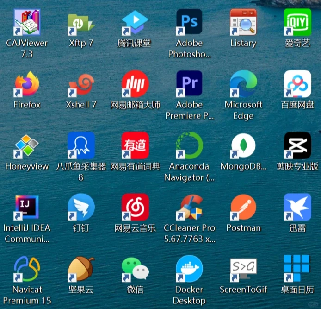The width and height of the screenshot is (321, 309).
Task: Click the 钉钉 DingTalk icon
Action: tap(81, 207)
